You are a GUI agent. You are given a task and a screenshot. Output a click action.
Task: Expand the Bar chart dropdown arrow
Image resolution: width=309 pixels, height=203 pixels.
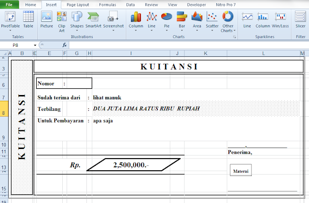(x=182, y=30)
